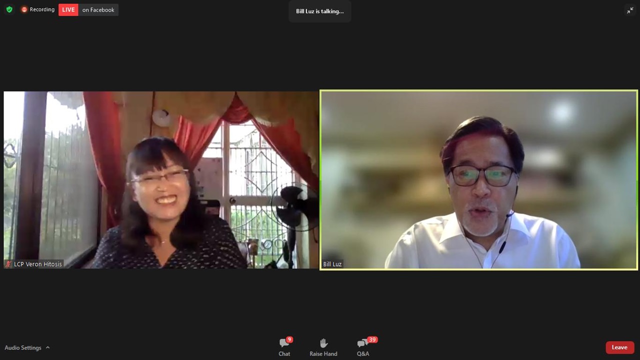Click the Bill Luz name label
Viewport: 640px width, 360px height.
pos(332,264)
